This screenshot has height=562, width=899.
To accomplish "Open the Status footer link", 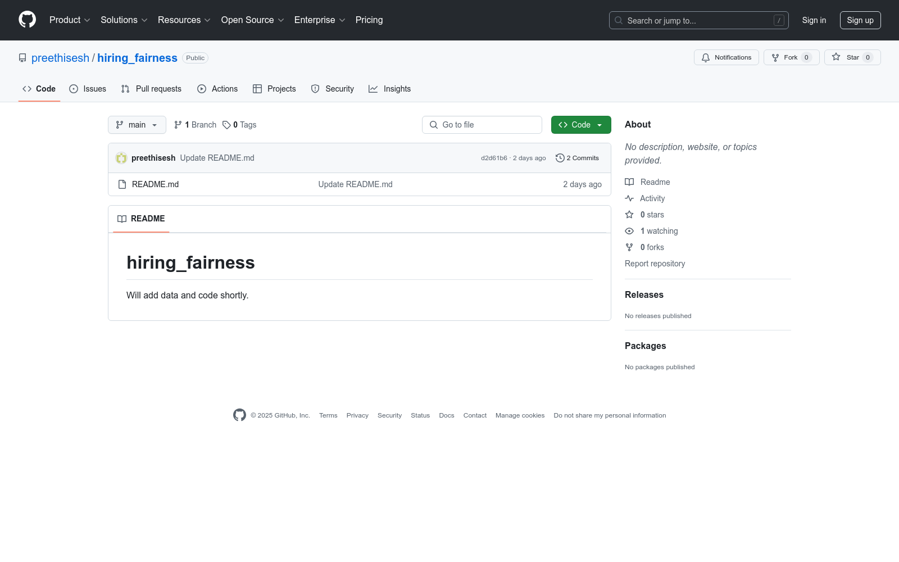I will tap(420, 415).
